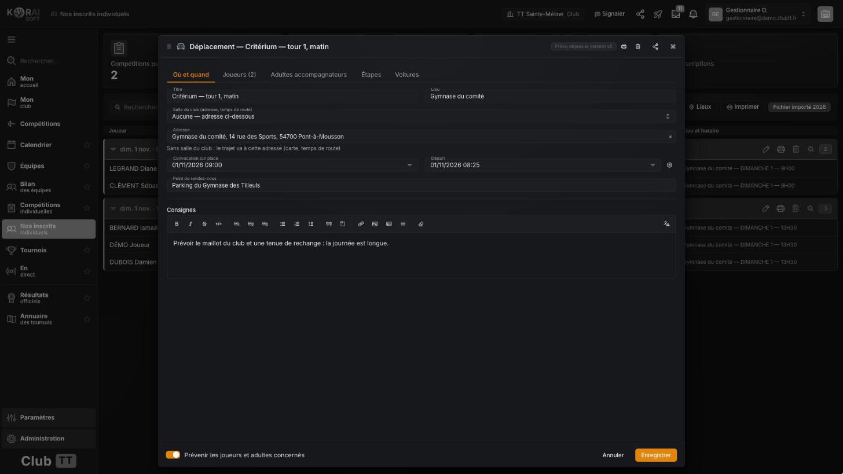
Task: Open translation tool in editor toolbar
Action: 666,224
